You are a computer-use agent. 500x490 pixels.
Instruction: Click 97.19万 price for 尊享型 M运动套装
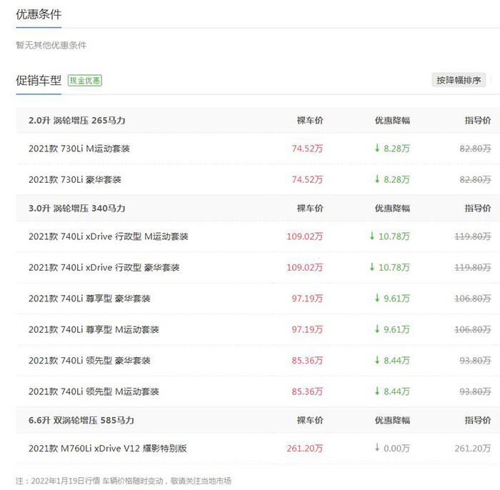(x=307, y=329)
